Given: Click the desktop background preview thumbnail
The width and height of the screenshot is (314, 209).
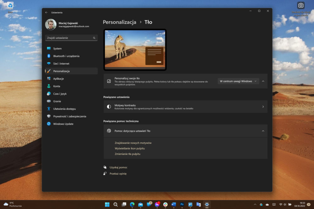Looking at the screenshot, I should pyautogui.click(x=135, y=50).
